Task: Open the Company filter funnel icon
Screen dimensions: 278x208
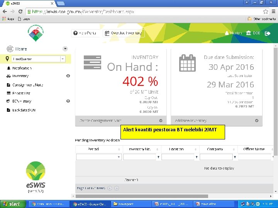Action: click(x=235, y=157)
